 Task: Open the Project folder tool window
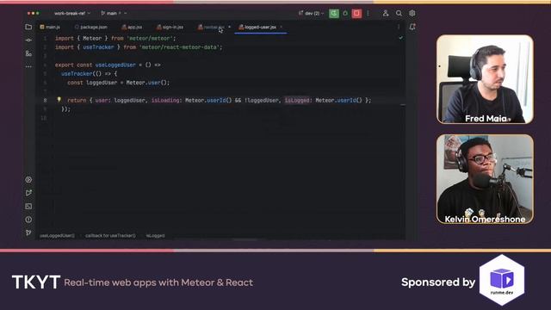click(28, 27)
